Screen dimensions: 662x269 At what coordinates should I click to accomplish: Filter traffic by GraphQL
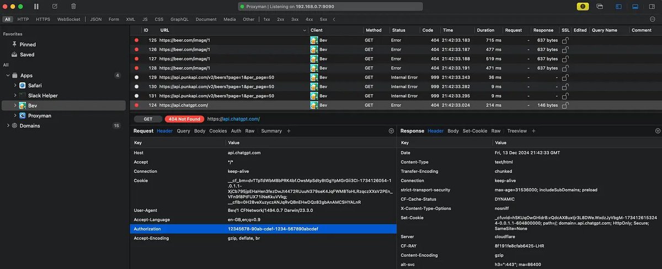point(179,19)
